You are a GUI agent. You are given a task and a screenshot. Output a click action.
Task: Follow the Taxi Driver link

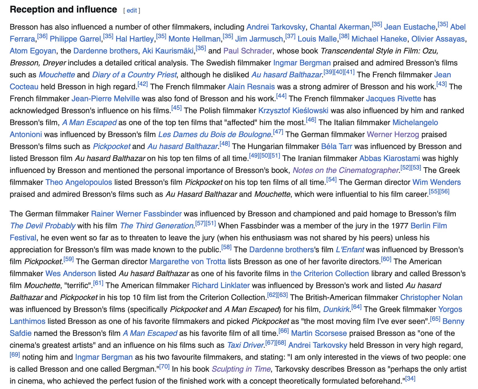245,345
